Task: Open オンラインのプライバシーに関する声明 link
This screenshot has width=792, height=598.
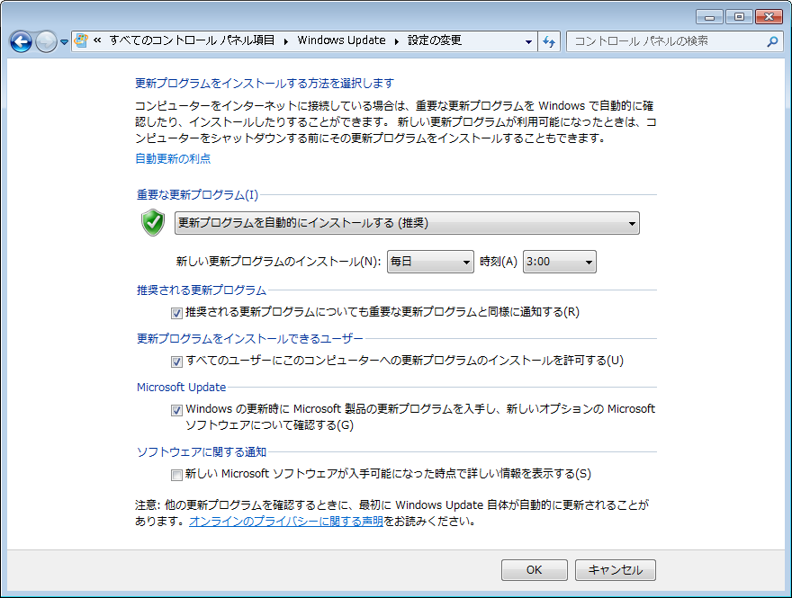Action: pos(286,521)
